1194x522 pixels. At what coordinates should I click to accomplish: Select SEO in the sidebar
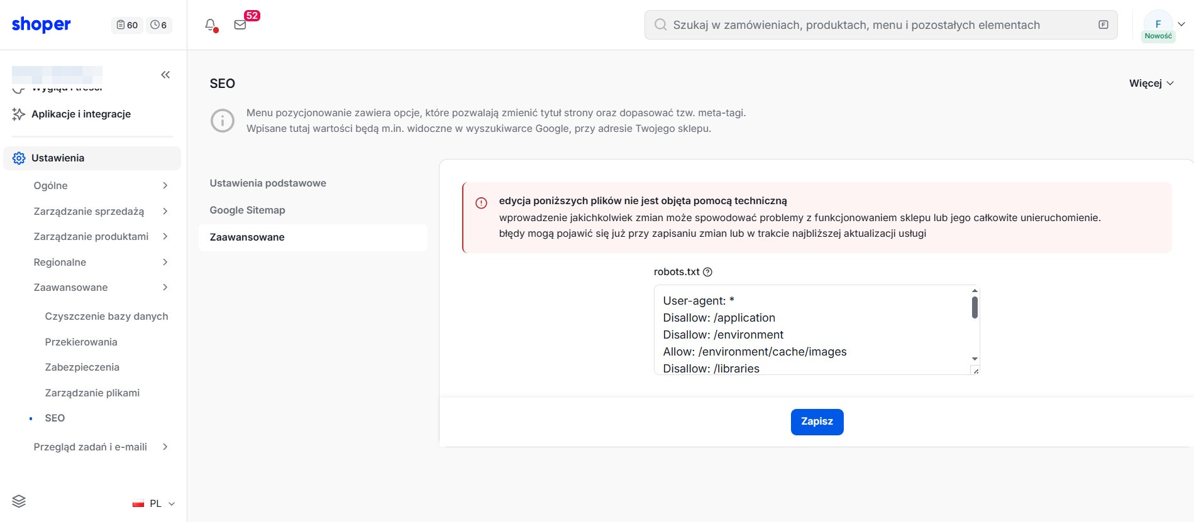coord(55,418)
